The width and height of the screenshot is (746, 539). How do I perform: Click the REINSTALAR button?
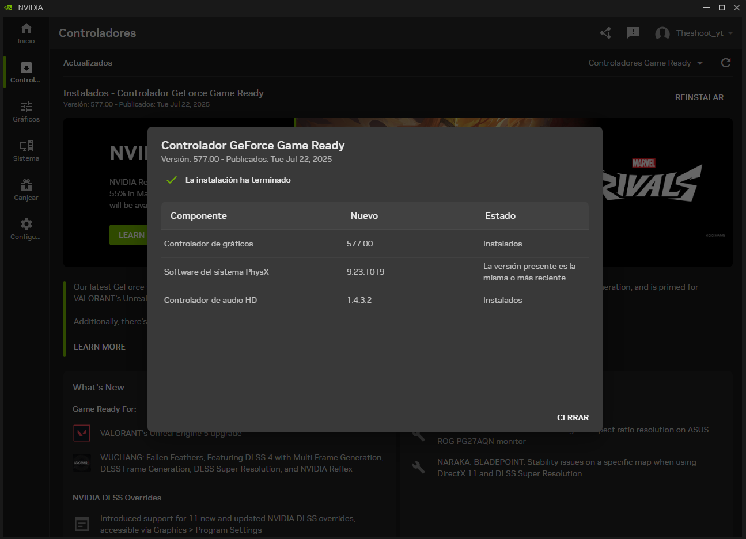(699, 97)
